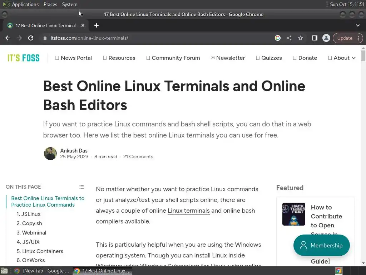Go to News Portal
This screenshot has height=275, width=366.
[74, 58]
